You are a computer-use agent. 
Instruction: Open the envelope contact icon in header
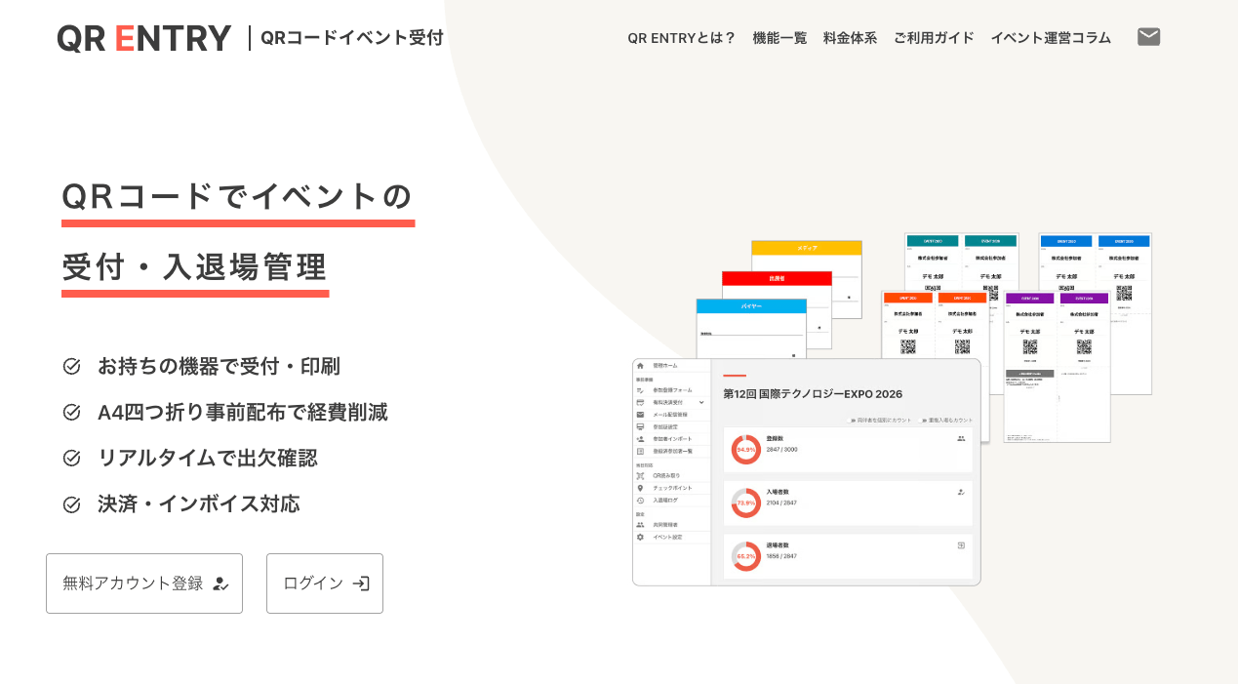(1148, 37)
